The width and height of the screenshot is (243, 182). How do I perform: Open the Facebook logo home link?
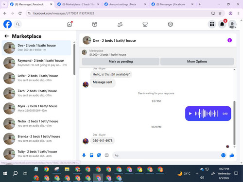click(8, 24)
